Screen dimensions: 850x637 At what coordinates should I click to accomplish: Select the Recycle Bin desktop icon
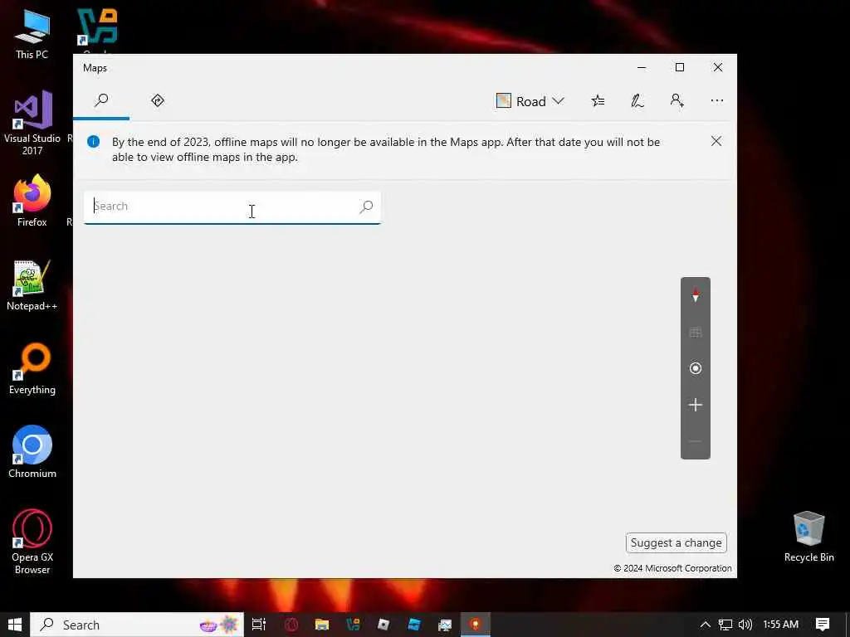[x=808, y=537]
